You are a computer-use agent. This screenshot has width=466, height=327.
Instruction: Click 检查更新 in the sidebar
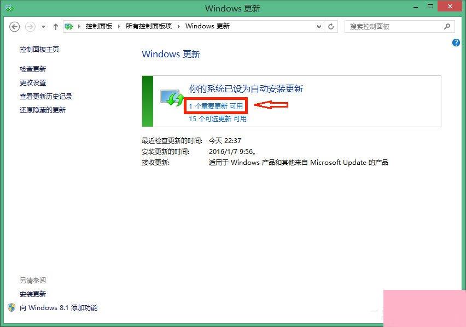pyautogui.click(x=33, y=69)
